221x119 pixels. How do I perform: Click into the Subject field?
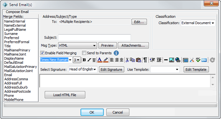tap(95, 37)
